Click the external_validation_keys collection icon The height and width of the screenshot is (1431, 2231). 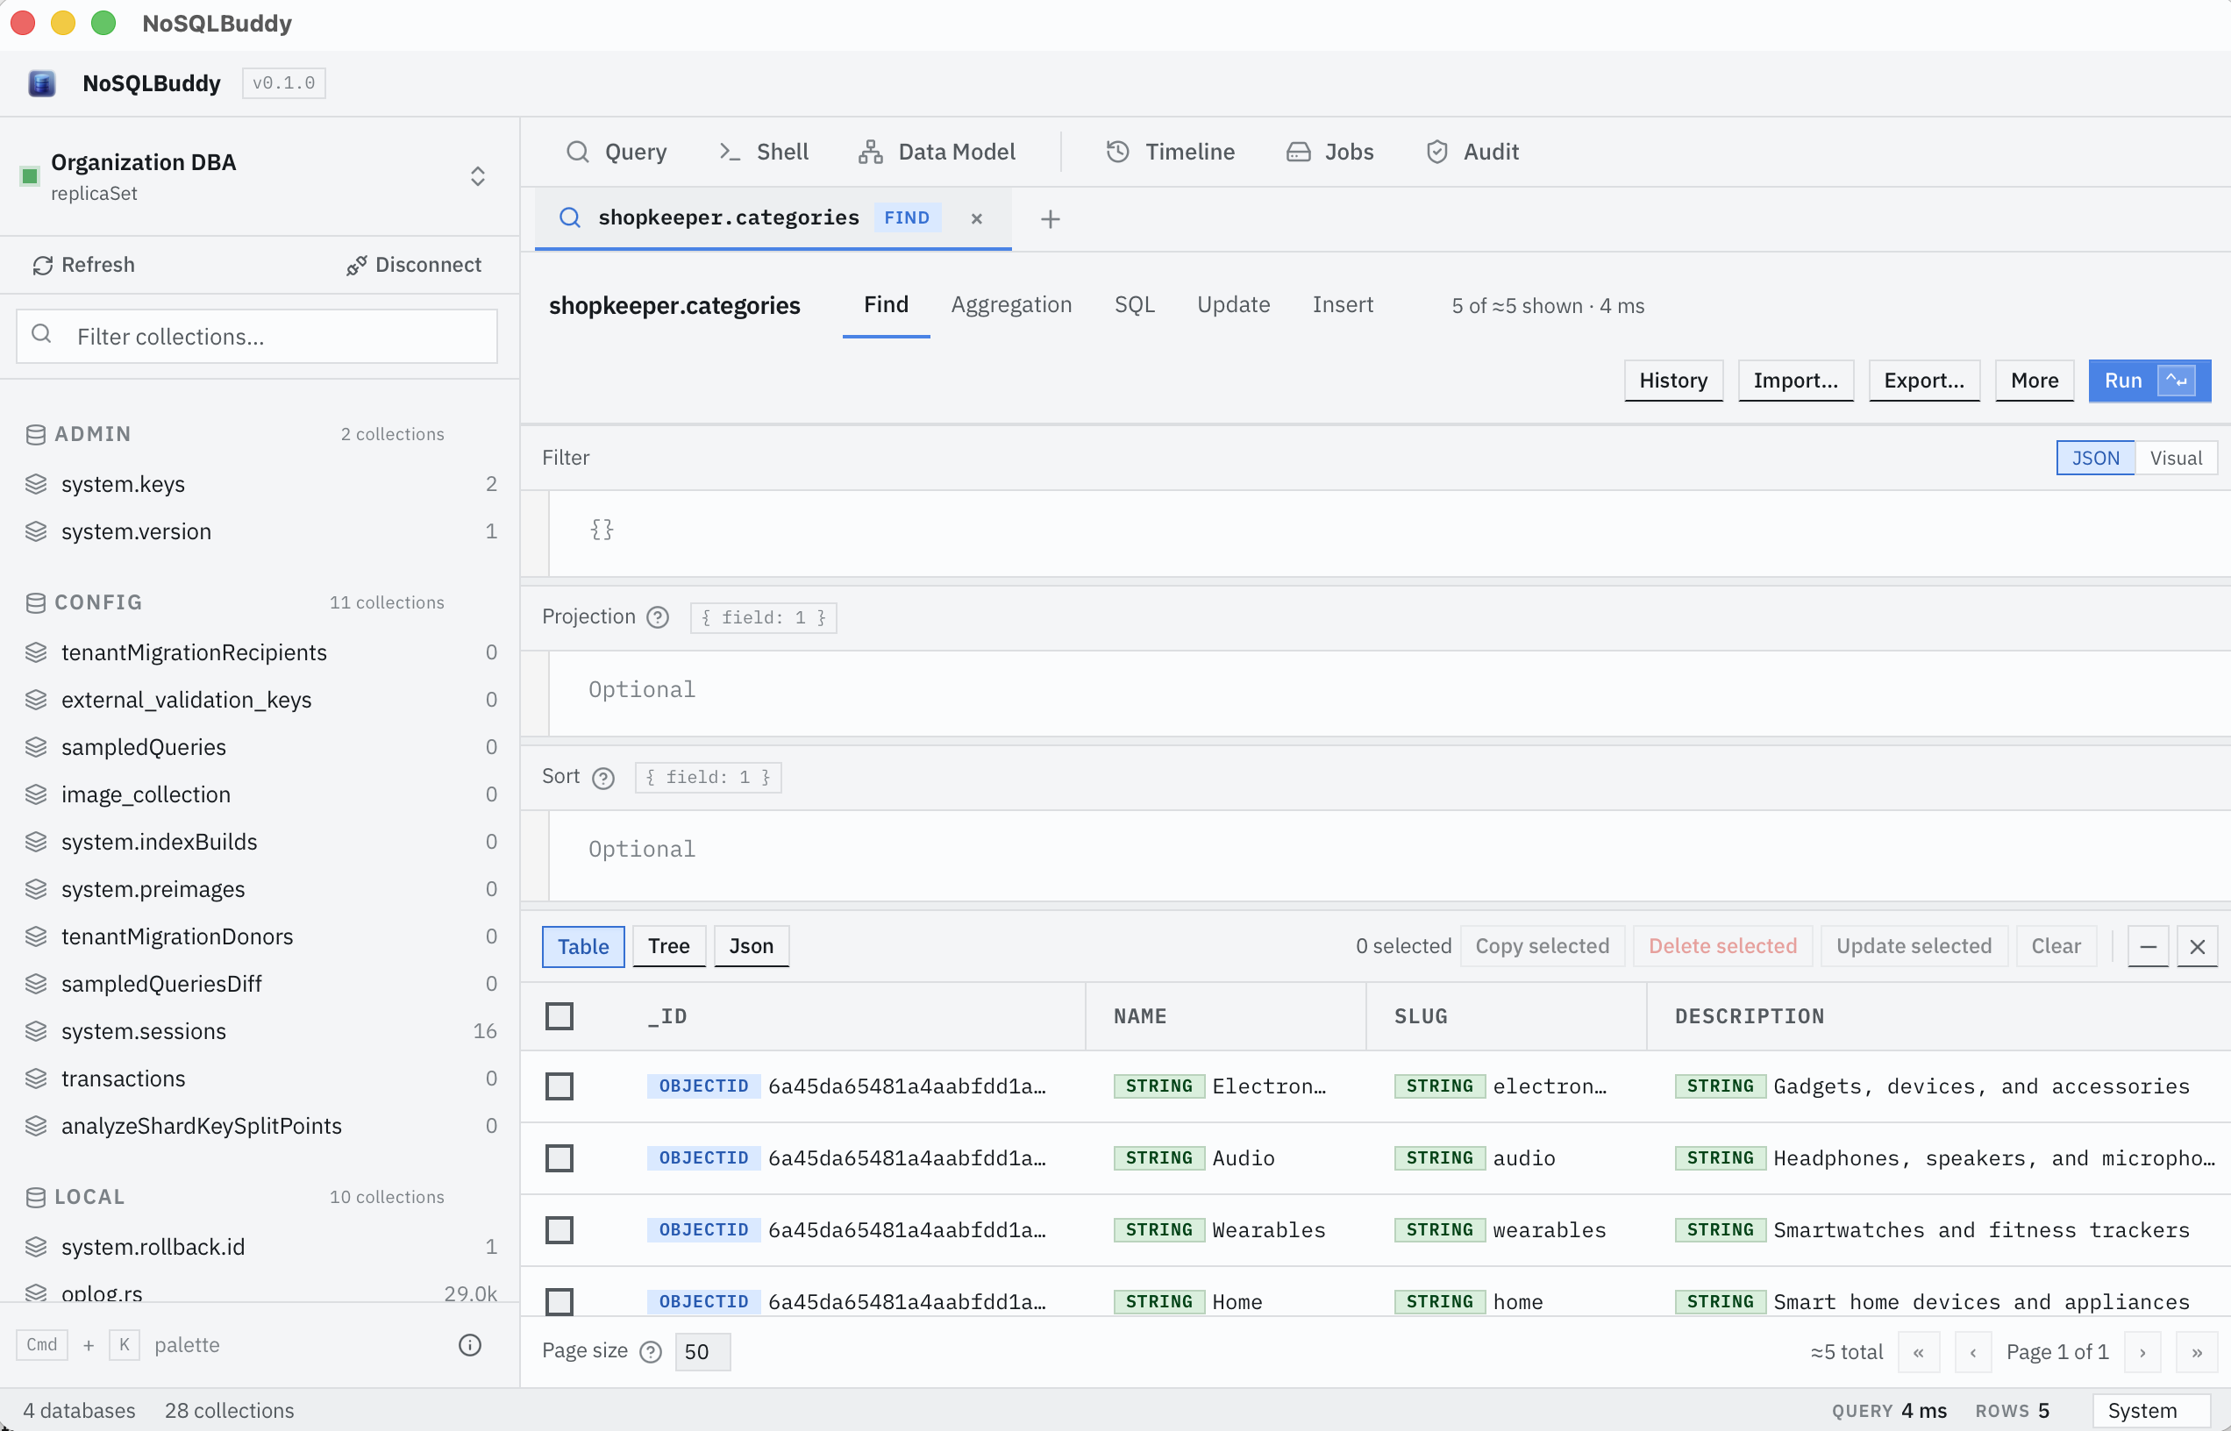36,700
